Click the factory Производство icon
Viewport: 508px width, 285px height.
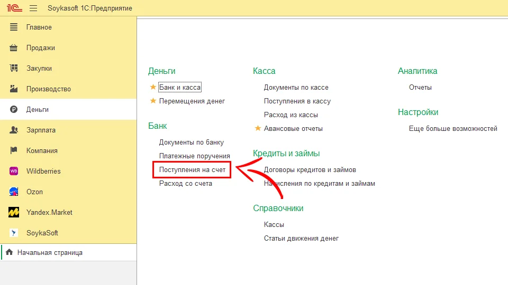[x=14, y=89]
